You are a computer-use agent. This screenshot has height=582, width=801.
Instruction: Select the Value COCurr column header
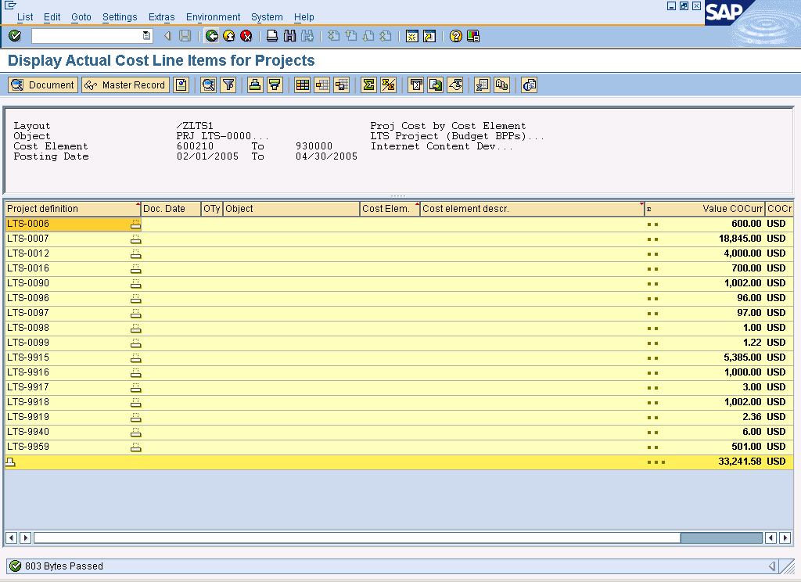point(705,209)
